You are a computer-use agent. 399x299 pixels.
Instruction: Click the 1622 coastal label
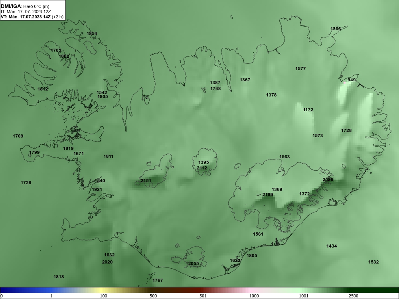[x=235, y=261]
